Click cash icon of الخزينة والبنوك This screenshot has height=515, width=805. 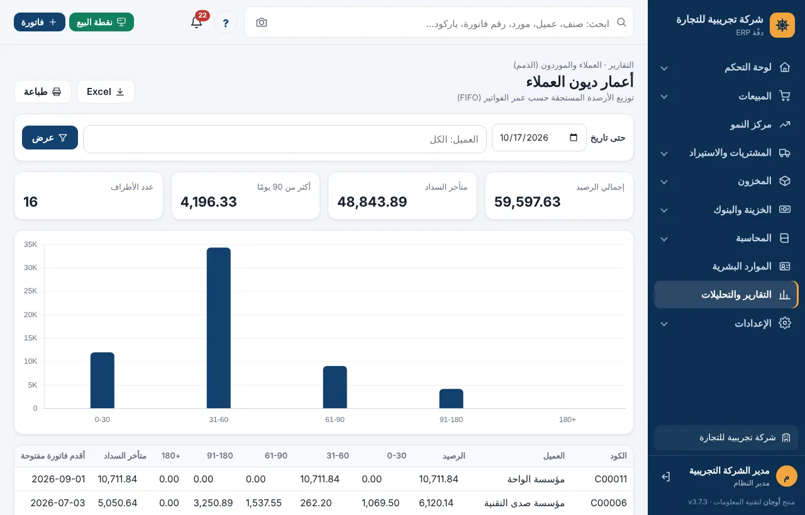tap(784, 209)
